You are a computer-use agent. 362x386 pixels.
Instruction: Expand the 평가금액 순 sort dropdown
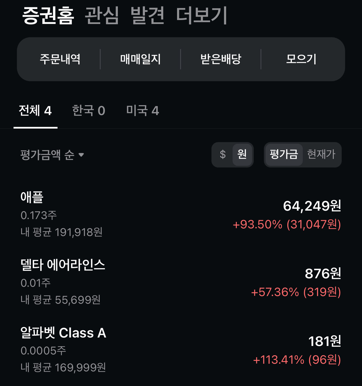(47, 155)
